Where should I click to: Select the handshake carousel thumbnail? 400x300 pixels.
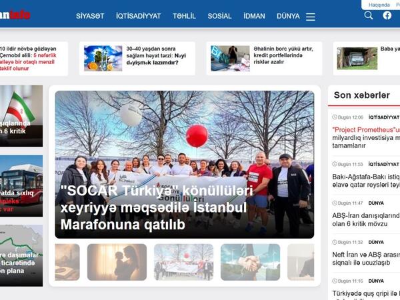[x=250, y=262]
